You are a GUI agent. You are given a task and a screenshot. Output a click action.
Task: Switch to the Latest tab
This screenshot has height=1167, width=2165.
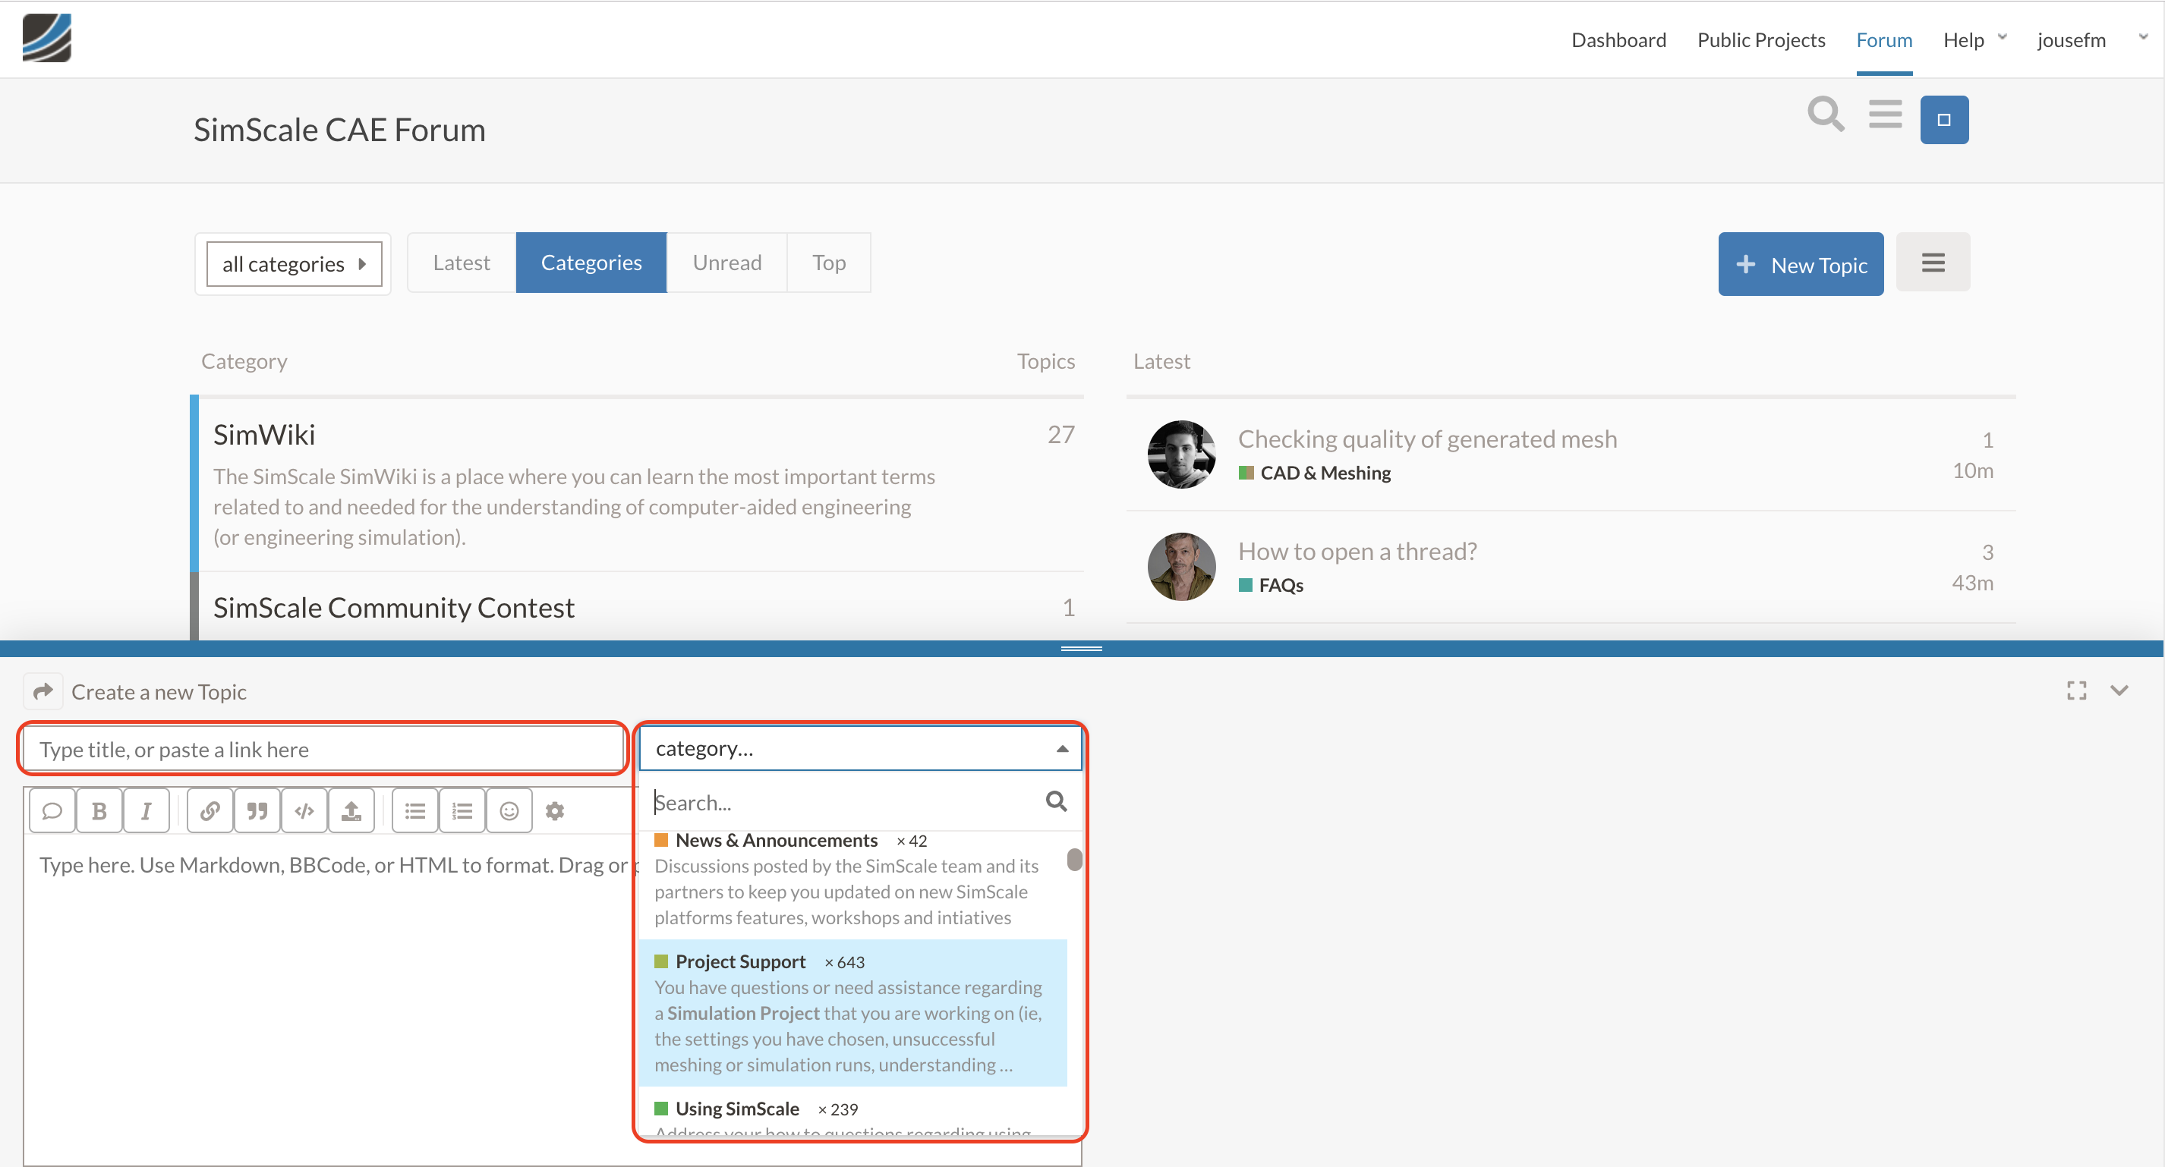click(x=462, y=263)
